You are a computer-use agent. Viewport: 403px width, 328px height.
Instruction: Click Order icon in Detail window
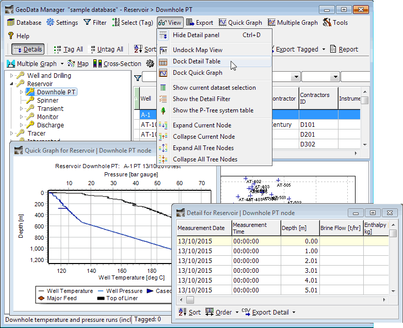pos(209,312)
